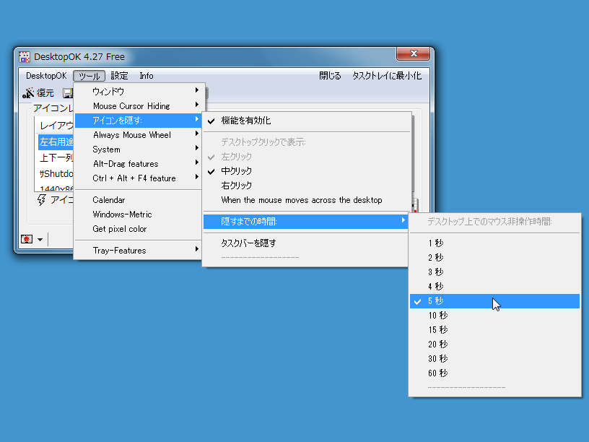Viewport: 589px width, 442px height.
Task: Toggle タスクバーを隠す option
Action: pyautogui.click(x=307, y=243)
